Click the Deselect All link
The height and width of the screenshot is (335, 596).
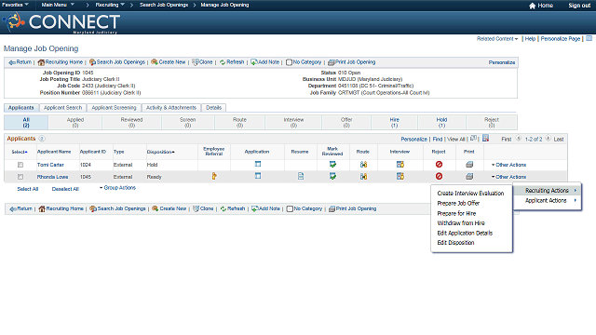[65, 189]
